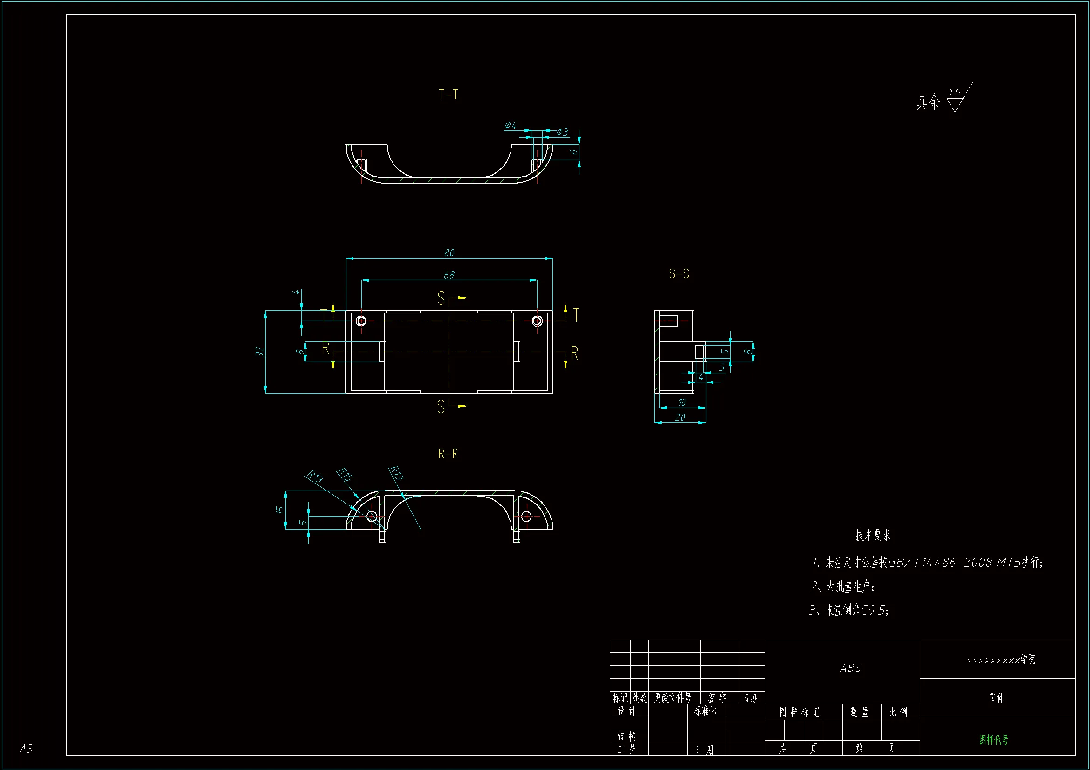This screenshot has width=1090, height=770.
Task: Click the 零件 cell in title block
Action: click(x=996, y=698)
